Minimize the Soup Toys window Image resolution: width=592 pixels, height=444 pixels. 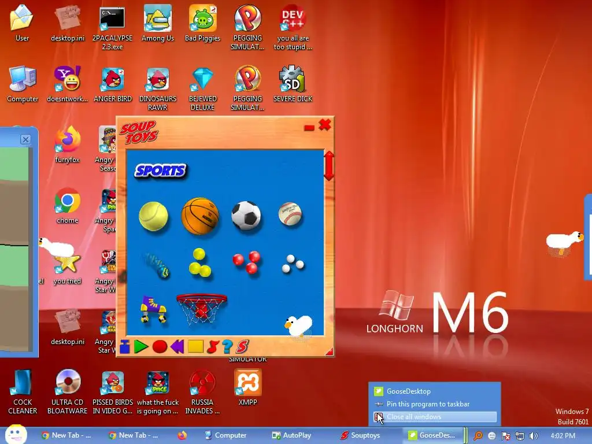309,128
